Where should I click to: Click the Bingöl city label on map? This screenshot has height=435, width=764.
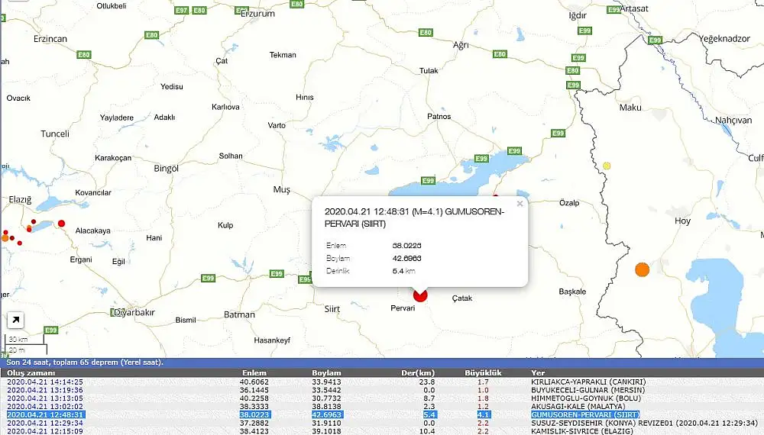tap(166, 169)
